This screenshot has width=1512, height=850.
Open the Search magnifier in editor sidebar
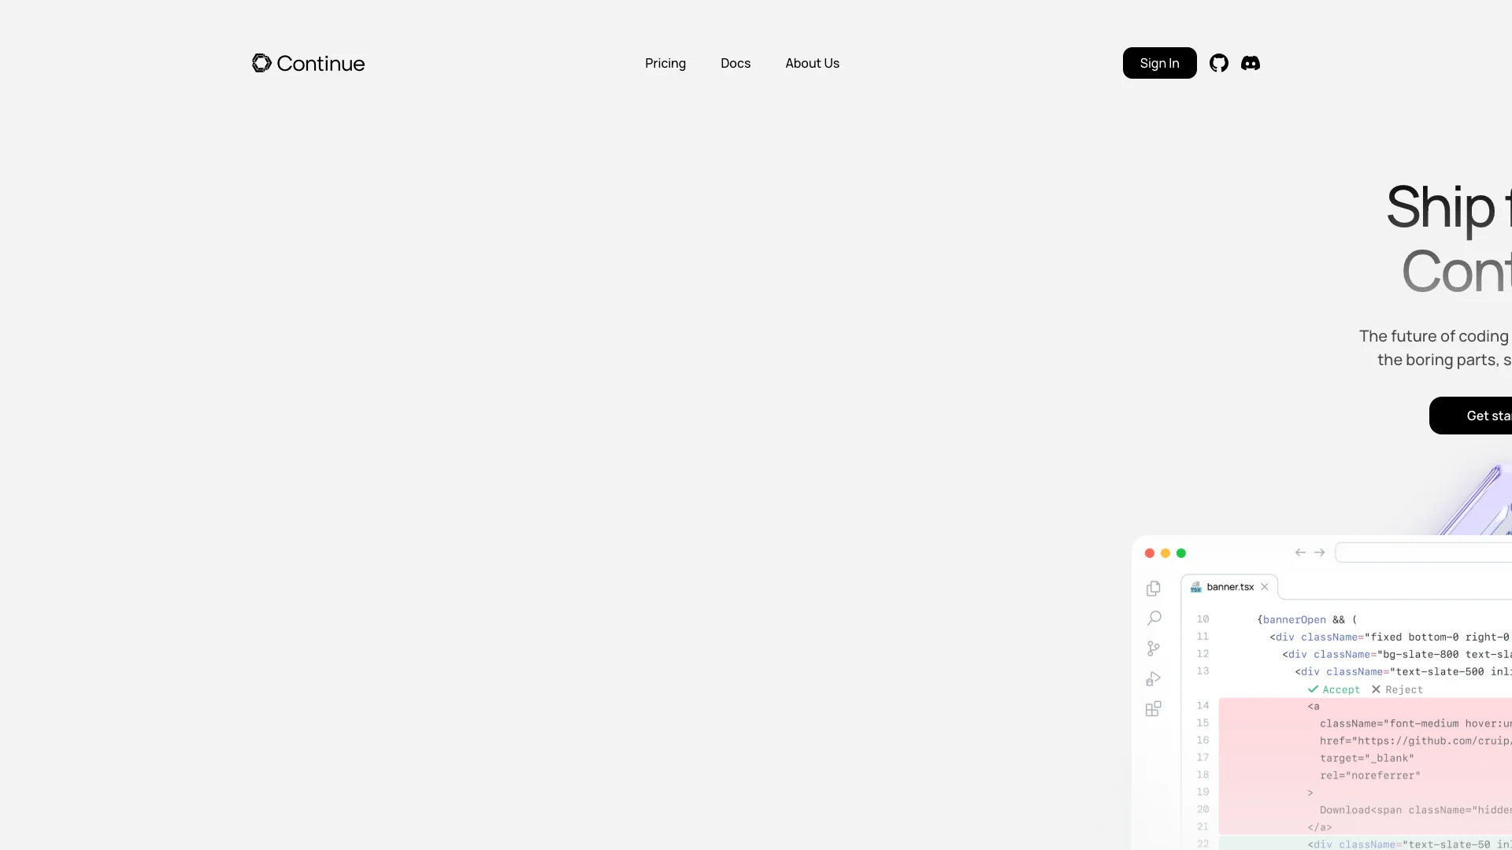1154,619
